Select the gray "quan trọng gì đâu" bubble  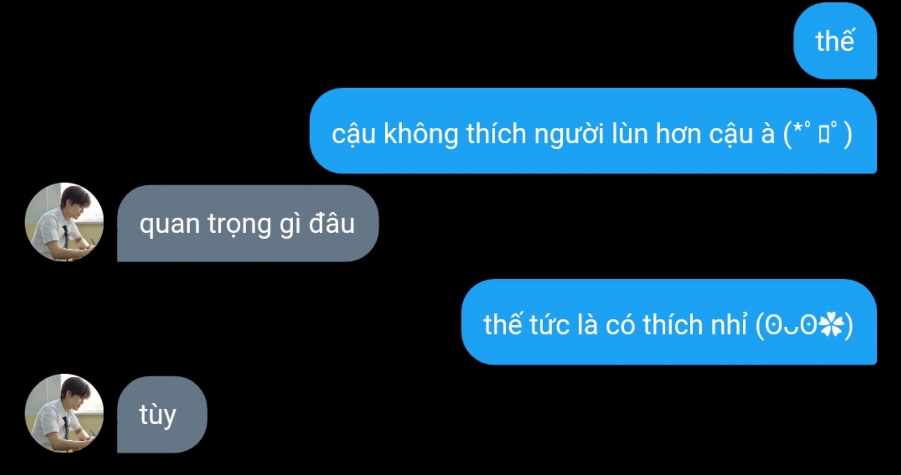coord(248,223)
